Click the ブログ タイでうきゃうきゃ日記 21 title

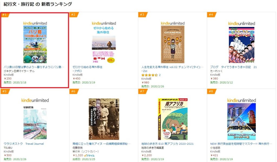tap(233, 67)
